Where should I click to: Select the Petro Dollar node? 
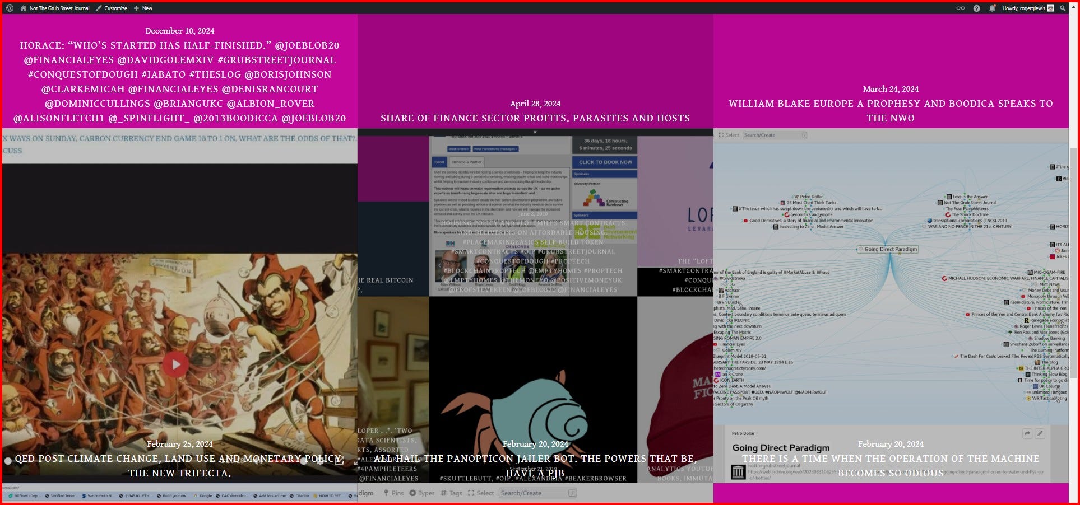click(809, 197)
